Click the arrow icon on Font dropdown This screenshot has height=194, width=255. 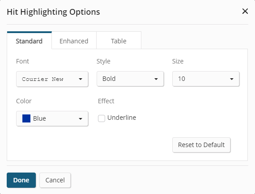pos(81,79)
